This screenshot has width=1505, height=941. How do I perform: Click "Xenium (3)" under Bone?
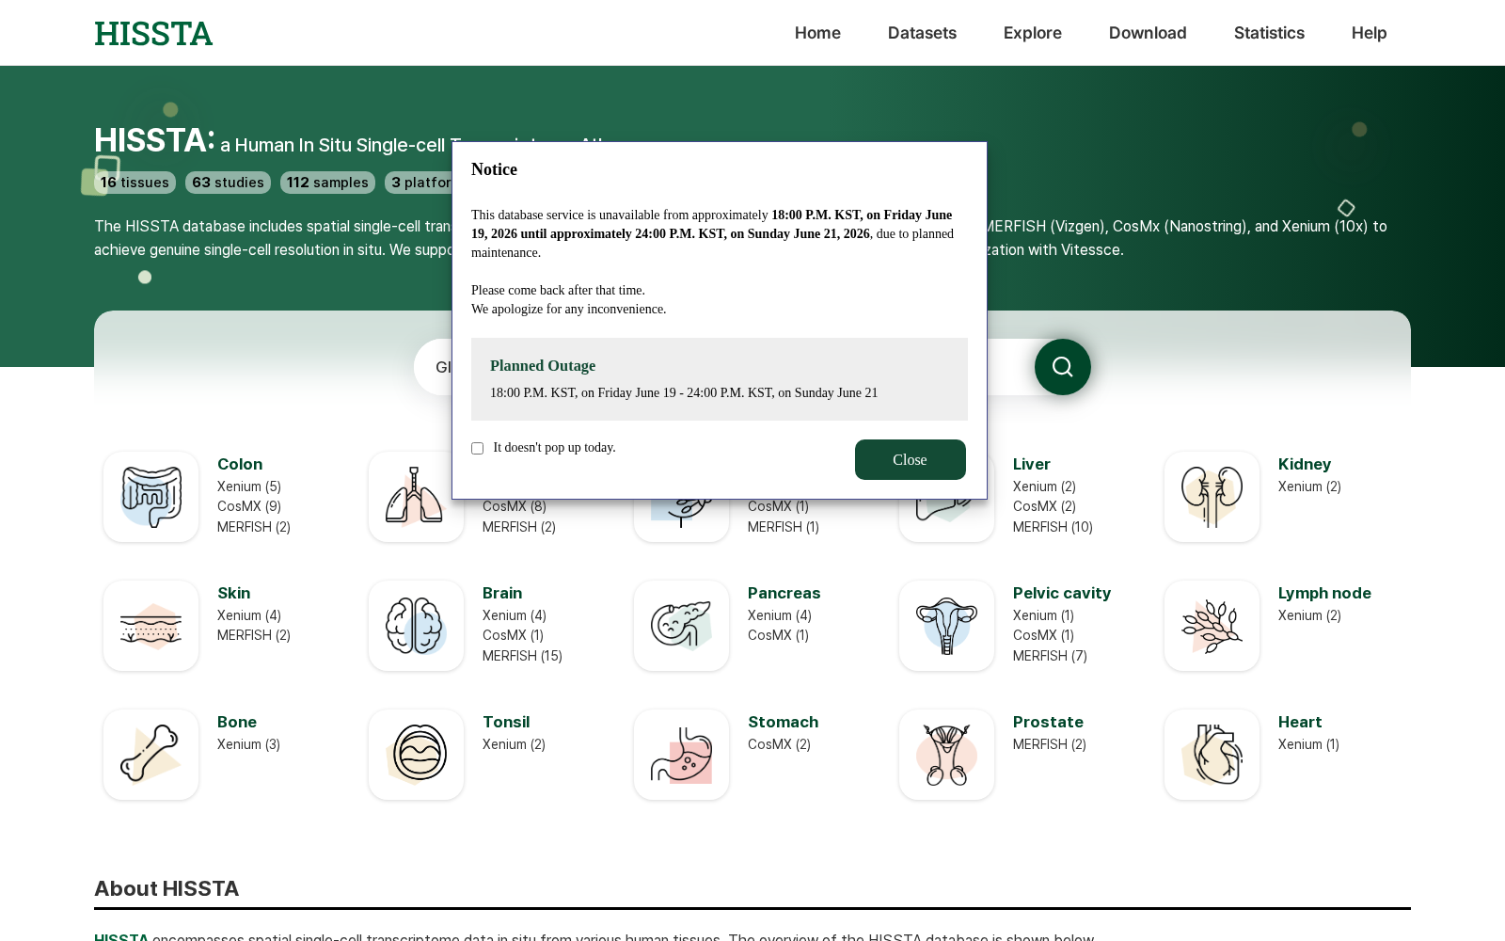(249, 744)
